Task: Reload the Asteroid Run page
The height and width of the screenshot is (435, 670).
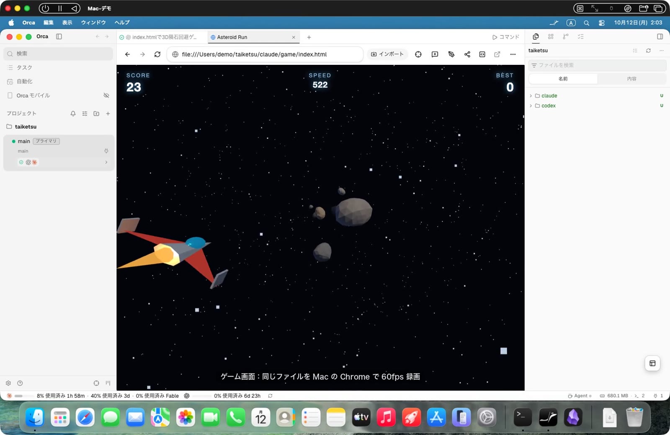Action: [157, 54]
